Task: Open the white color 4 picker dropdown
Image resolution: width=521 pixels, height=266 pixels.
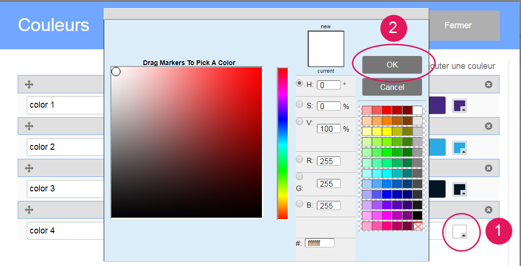Action: point(459,232)
